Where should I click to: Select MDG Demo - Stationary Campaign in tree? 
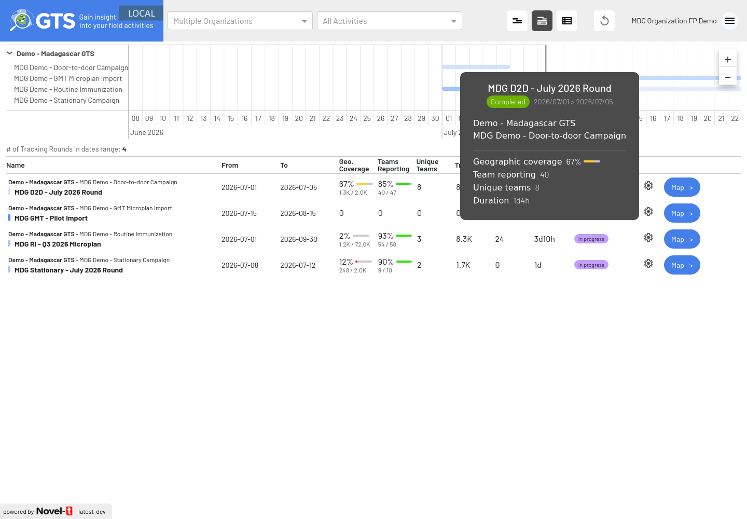[66, 100]
